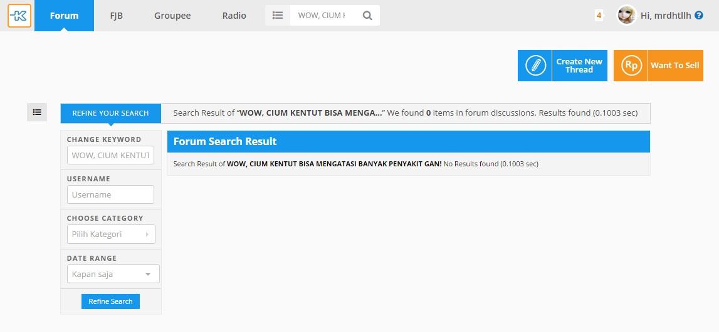Focus the Change Keyword input field
Screen dimensions: 719x332
(x=110, y=155)
